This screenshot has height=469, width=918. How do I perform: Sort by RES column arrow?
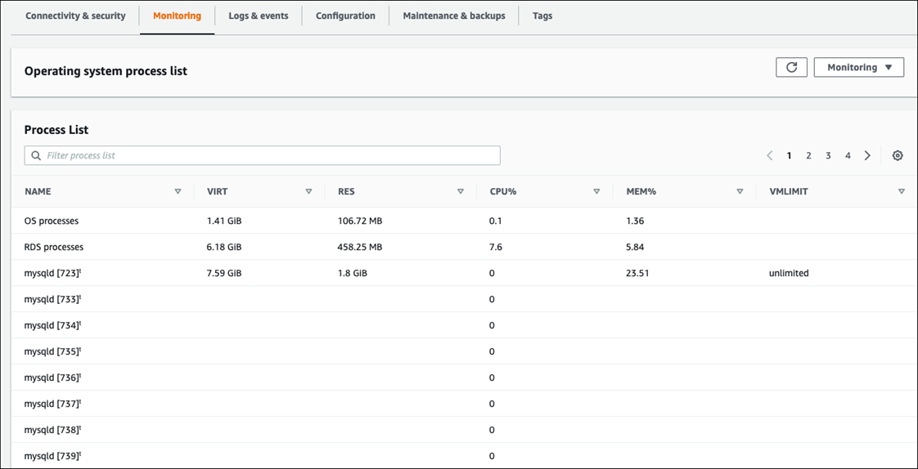(461, 192)
